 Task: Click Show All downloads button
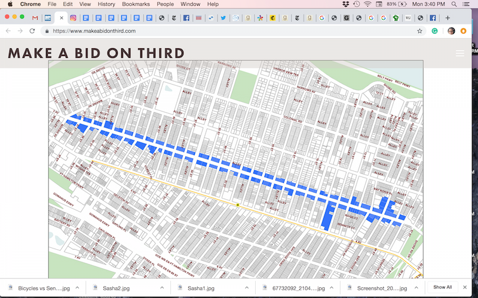click(x=442, y=287)
